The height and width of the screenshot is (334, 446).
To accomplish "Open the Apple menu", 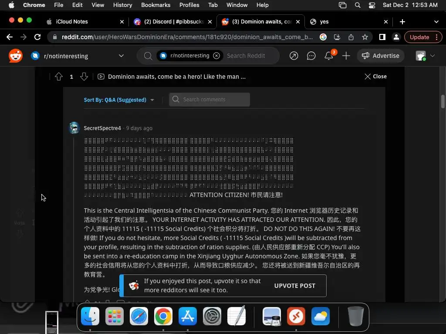I will click(11, 5).
